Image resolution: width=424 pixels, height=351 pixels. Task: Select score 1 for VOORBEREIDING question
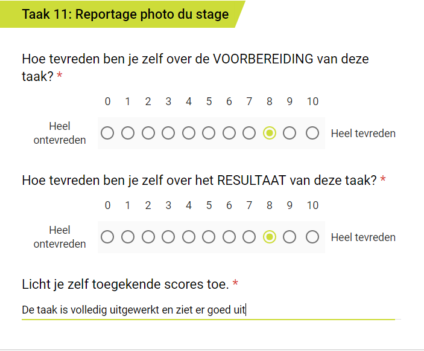click(128, 133)
